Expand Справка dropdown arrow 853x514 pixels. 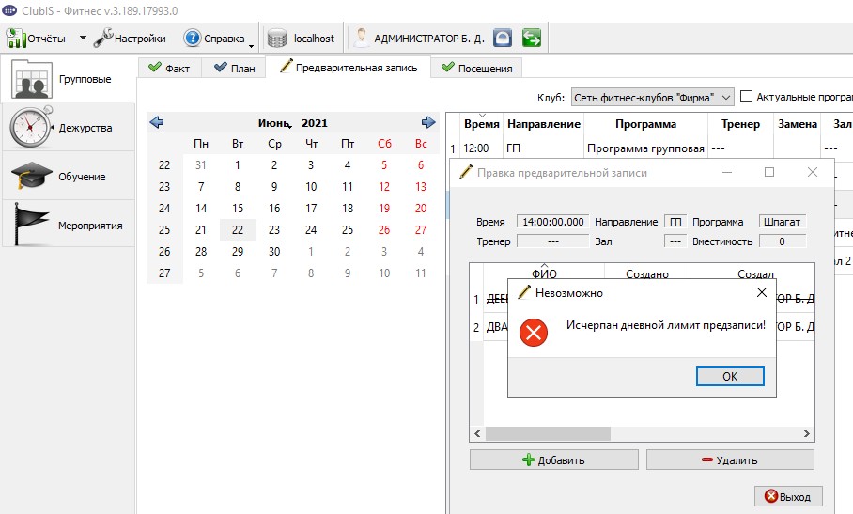click(x=252, y=46)
